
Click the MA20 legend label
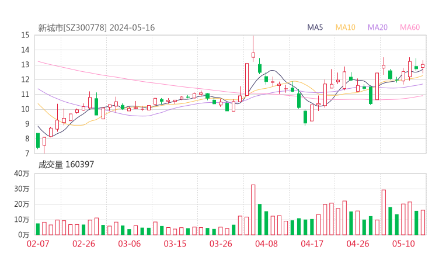pyautogui.click(x=378, y=27)
